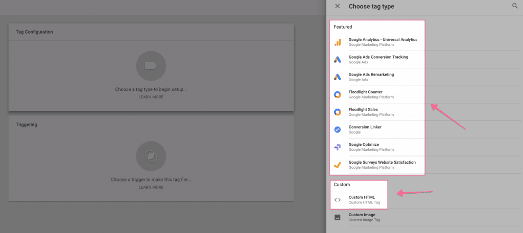
Task: Open LEARN MORE link under Tag Configuration
Action: click(151, 97)
